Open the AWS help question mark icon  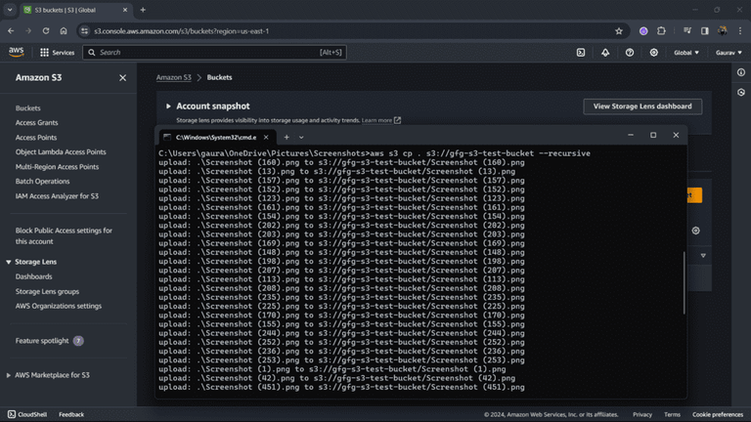[x=630, y=52]
